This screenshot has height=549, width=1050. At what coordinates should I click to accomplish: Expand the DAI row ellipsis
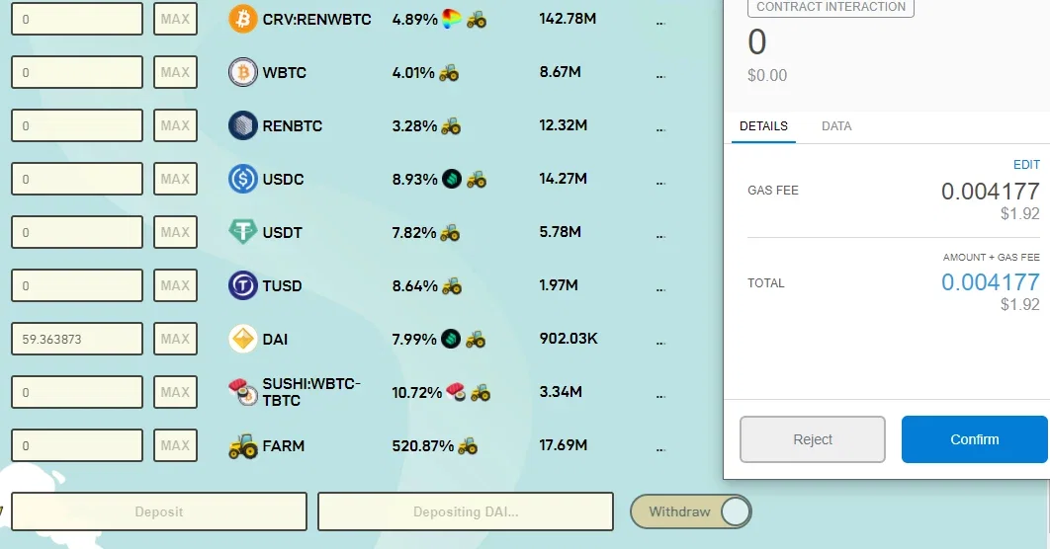[x=660, y=343]
